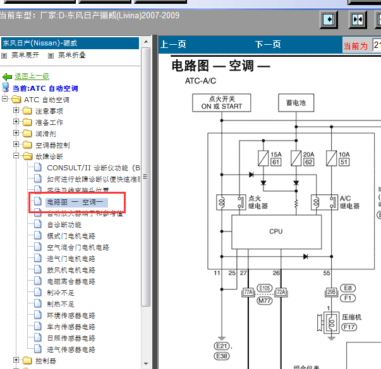This screenshot has height=369, width=381.
Task: Open 自诊断功能 item
Action: pos(64,225)
